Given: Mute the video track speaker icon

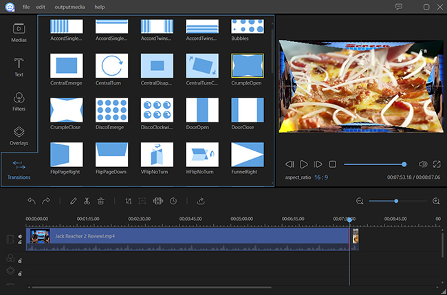Looking at the screenshot, I should [x=20, y=236].
